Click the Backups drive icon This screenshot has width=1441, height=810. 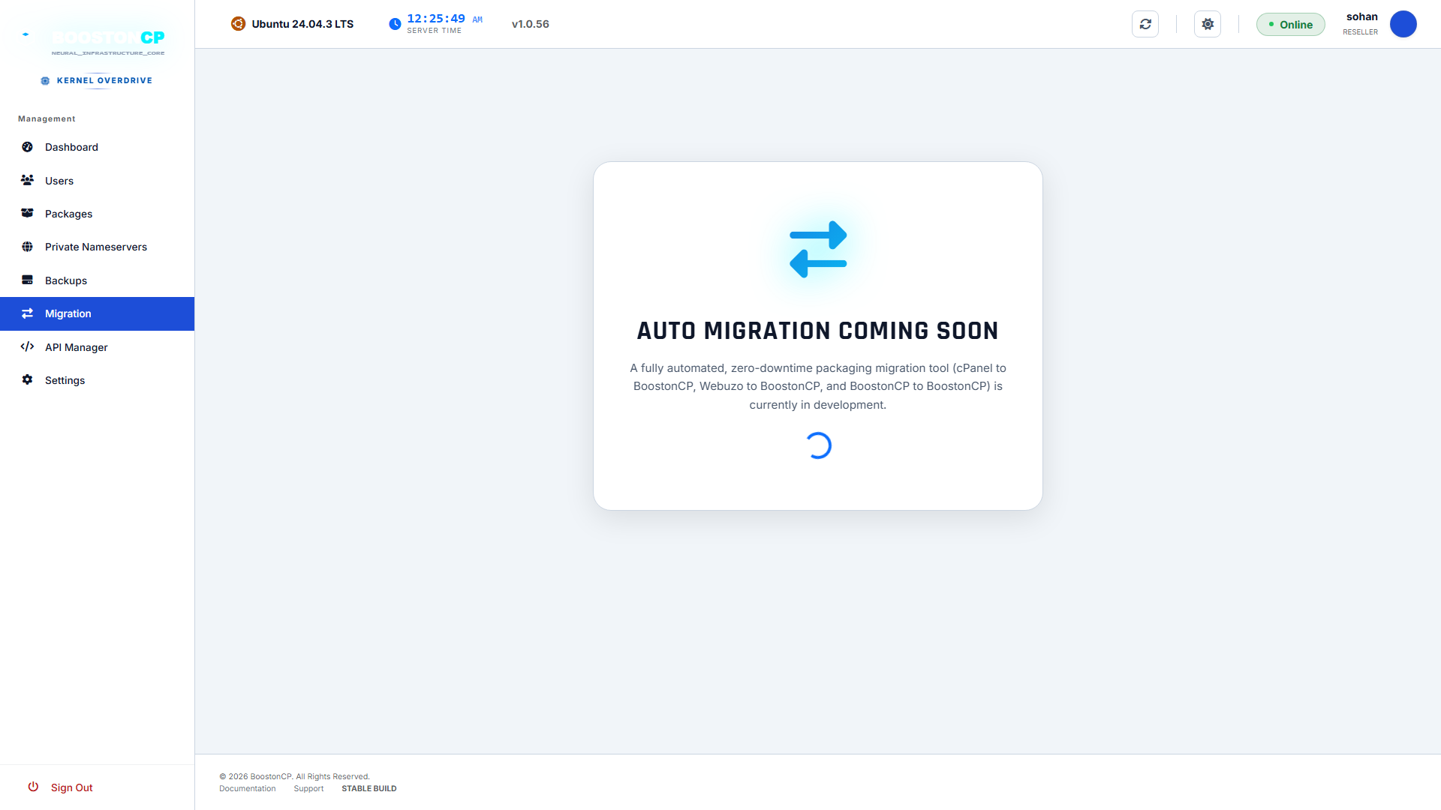pos(27,280)
